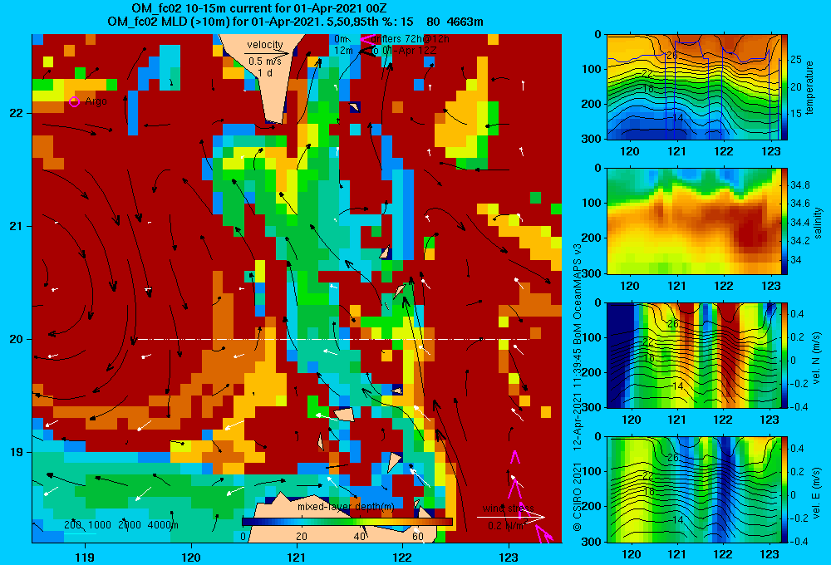
Task: Click the 'mixed-layer depth(m)' label
Action: 346,507
